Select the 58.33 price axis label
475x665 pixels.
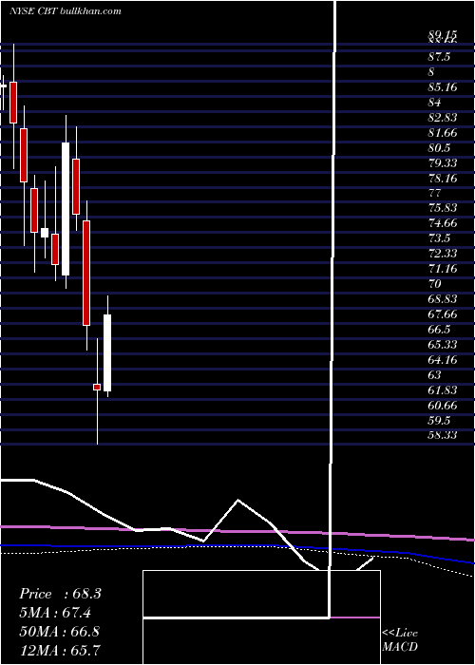point(443,435)
